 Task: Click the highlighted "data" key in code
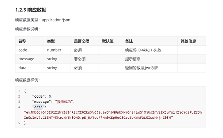[x=38, y=107]
